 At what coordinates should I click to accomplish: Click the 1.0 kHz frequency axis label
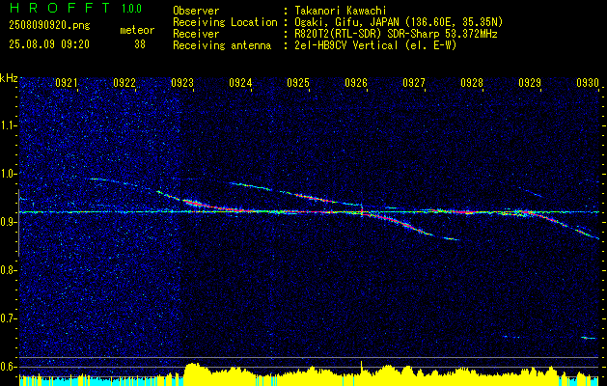9,174
